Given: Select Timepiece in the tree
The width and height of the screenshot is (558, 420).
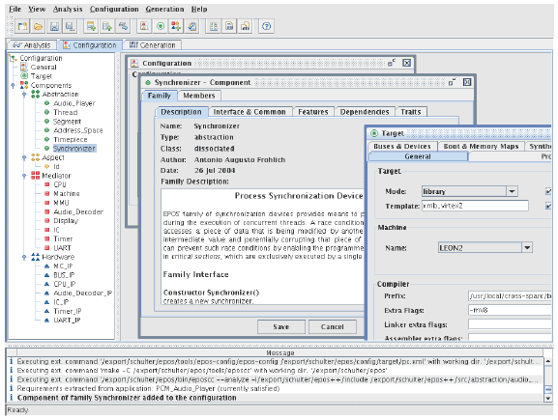Looking at the screenshot, I should pos(70,140).
